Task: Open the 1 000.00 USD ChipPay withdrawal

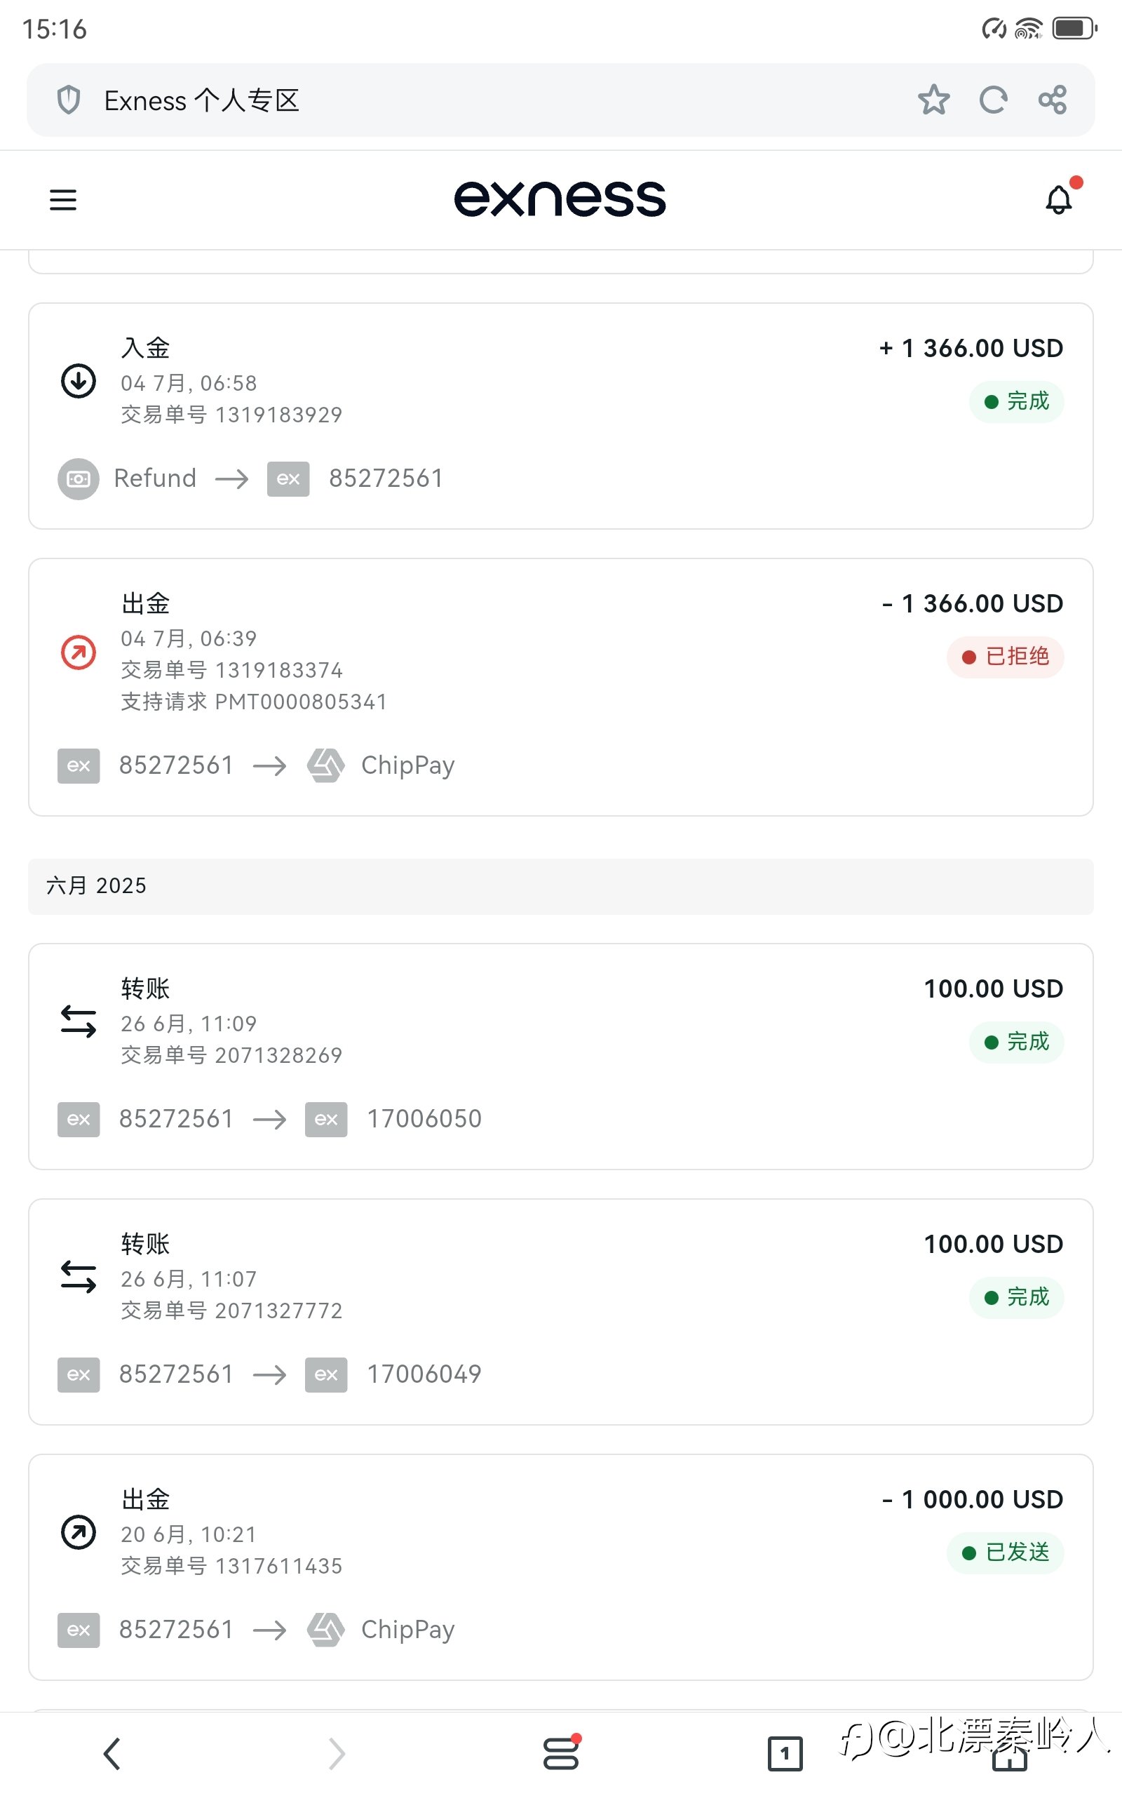Action: (561, 1567)
